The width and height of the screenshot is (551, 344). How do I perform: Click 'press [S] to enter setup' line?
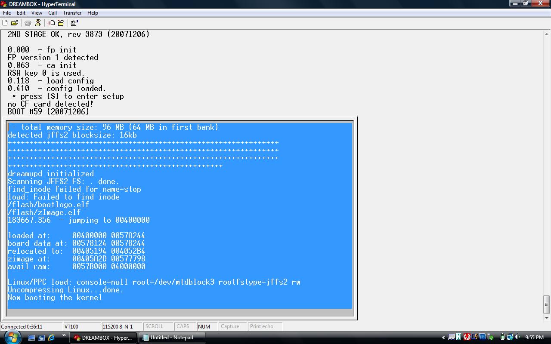click(72, 96)
